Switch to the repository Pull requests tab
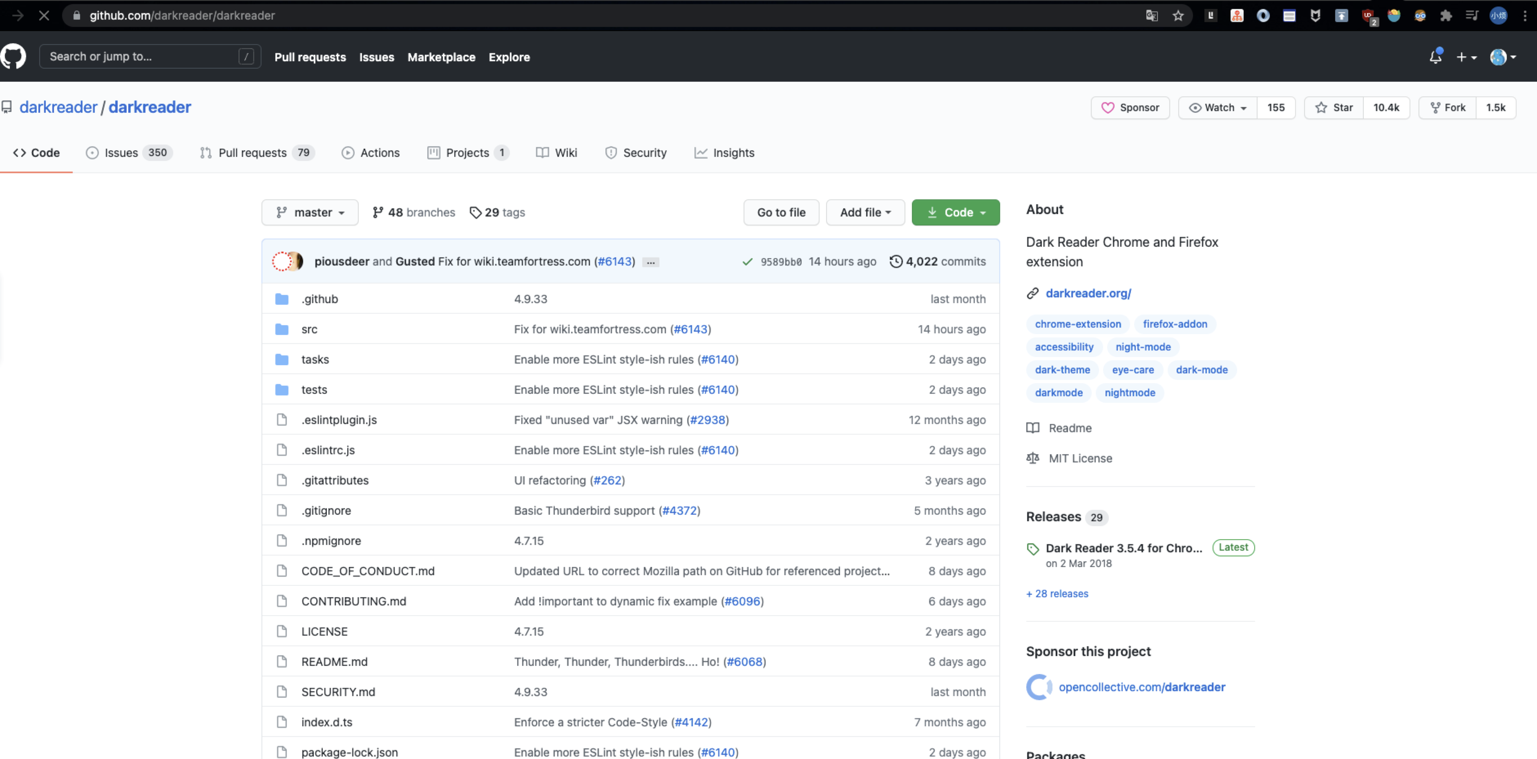 257,153
